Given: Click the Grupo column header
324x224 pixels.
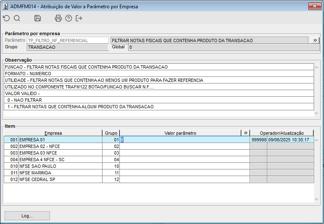Looking at the screenshot, I should [x=111, y=133].
